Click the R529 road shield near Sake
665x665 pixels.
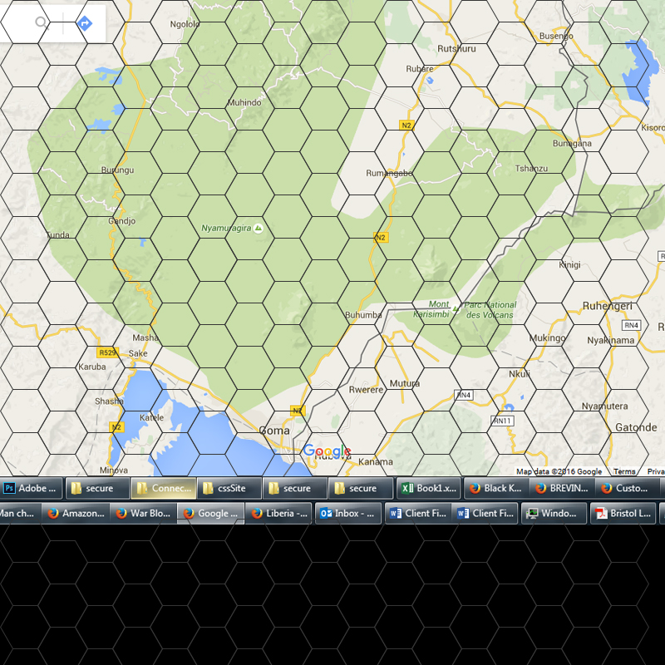pos(107,352)
